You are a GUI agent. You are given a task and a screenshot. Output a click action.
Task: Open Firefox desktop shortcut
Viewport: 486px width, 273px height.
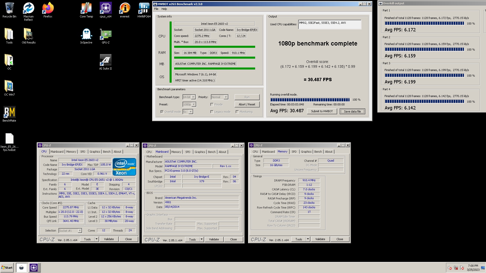coord(48,10)
